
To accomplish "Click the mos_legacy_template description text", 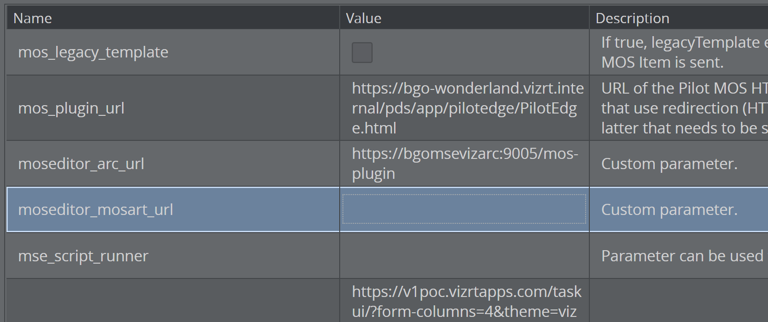I will click(684, 52).
